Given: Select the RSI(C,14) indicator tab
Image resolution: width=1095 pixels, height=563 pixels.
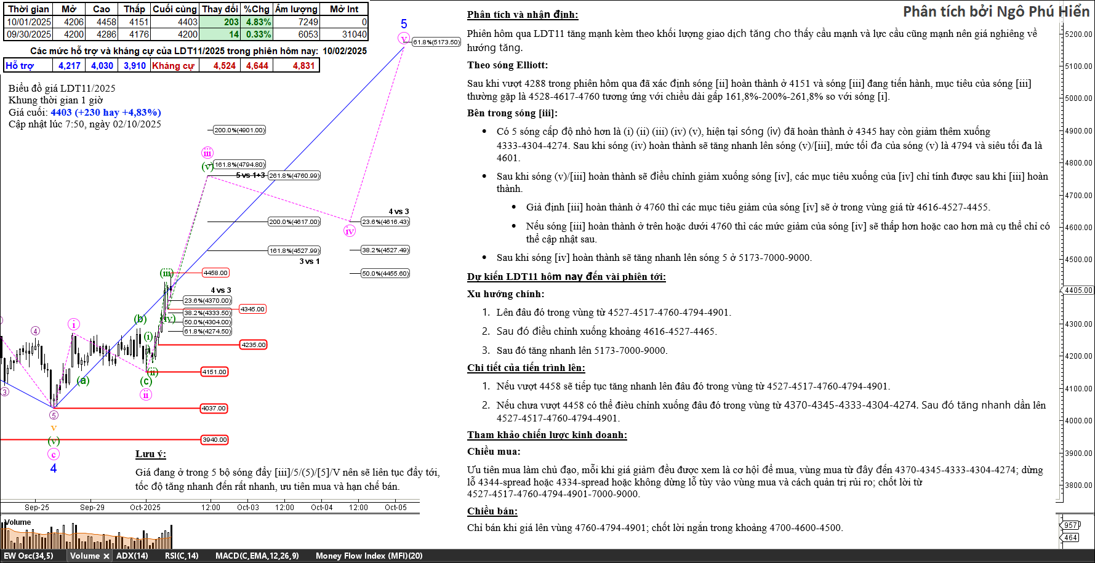Looking at the screenshot, I should (182, 556).
